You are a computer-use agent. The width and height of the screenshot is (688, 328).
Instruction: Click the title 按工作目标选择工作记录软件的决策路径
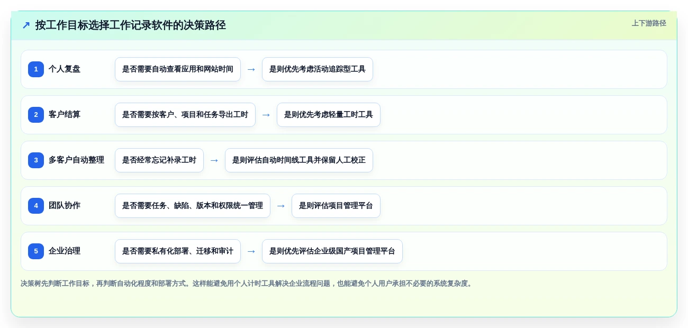pos(131,25)
